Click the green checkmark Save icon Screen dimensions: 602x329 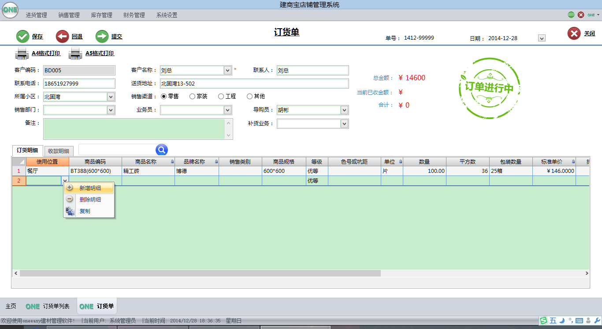pos(22,36)
